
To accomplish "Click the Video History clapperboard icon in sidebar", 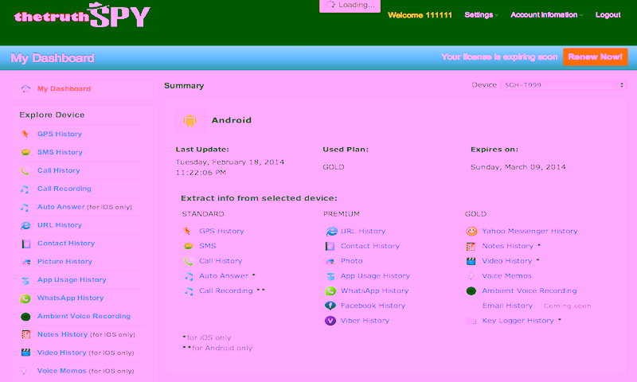I will [25, 353].
